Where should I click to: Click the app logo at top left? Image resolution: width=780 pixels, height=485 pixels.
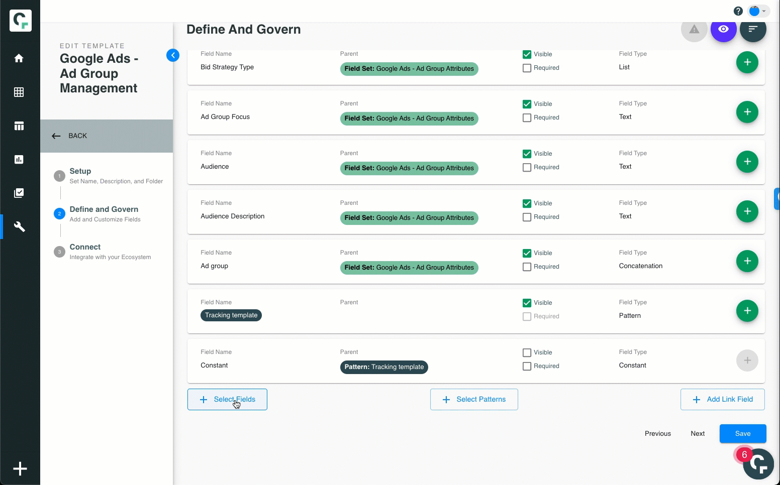click(x=21, y=21)
